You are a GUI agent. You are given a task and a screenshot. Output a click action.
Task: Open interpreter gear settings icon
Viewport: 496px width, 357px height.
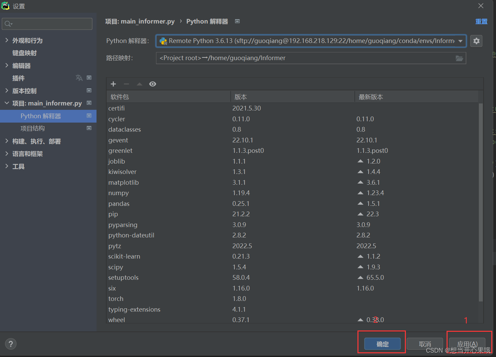pos(476,41)
